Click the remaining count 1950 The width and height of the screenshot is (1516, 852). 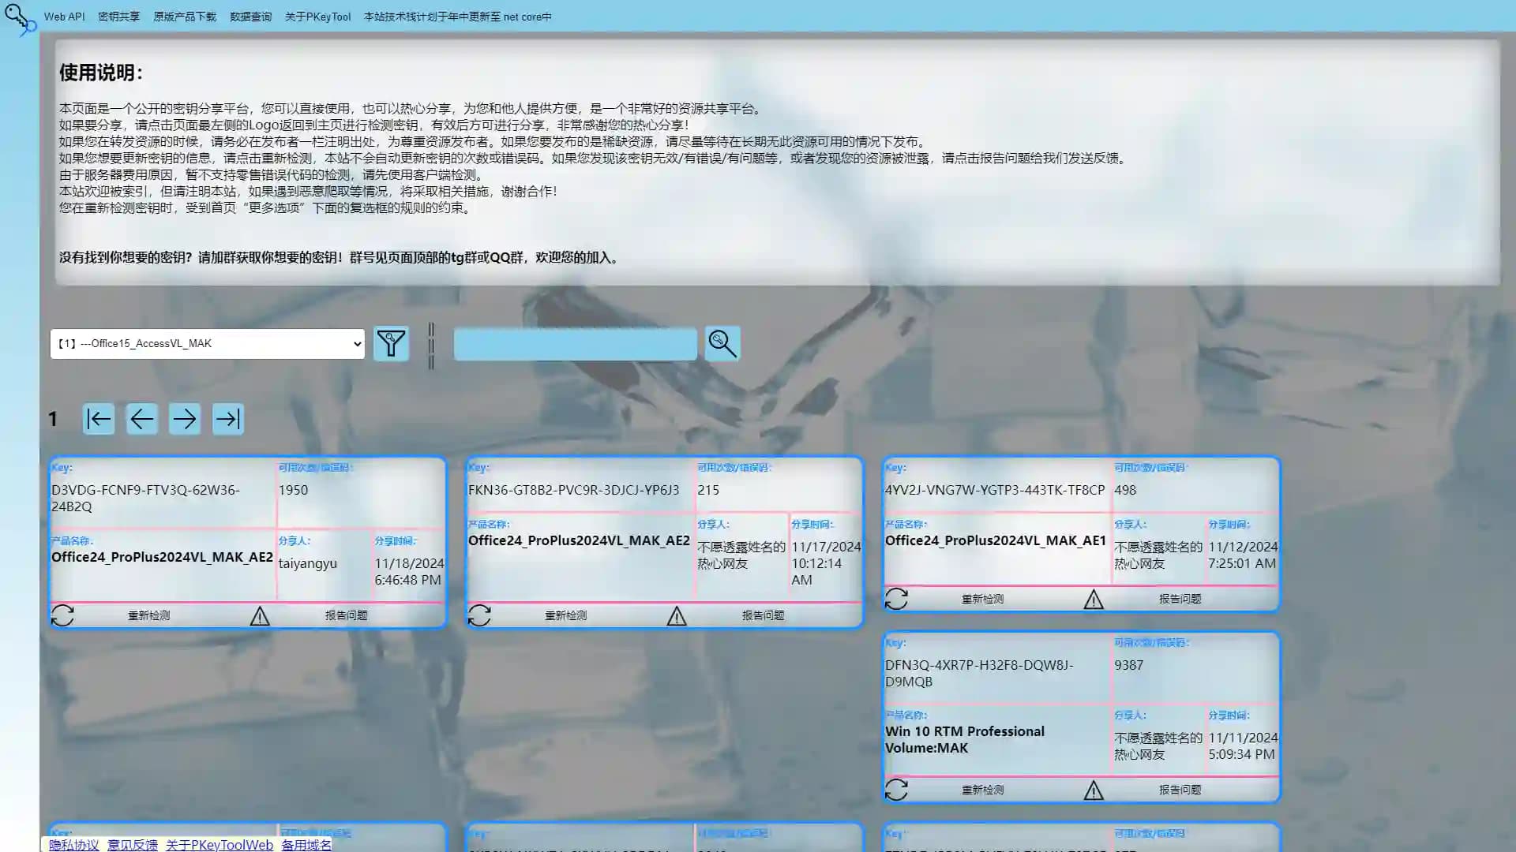click(x=293, y=490)
